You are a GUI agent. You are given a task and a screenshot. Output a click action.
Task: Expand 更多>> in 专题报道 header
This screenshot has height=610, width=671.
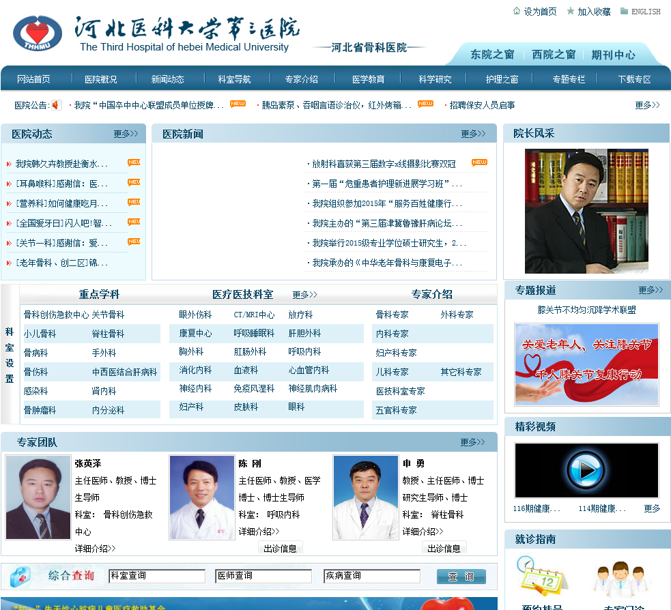click(651, 290)
